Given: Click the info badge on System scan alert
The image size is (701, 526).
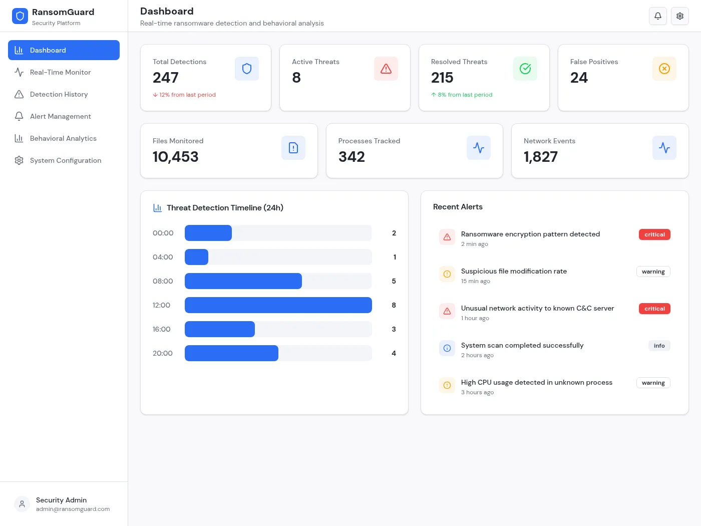Looking at the screenshot, I should tap(659, 346).
